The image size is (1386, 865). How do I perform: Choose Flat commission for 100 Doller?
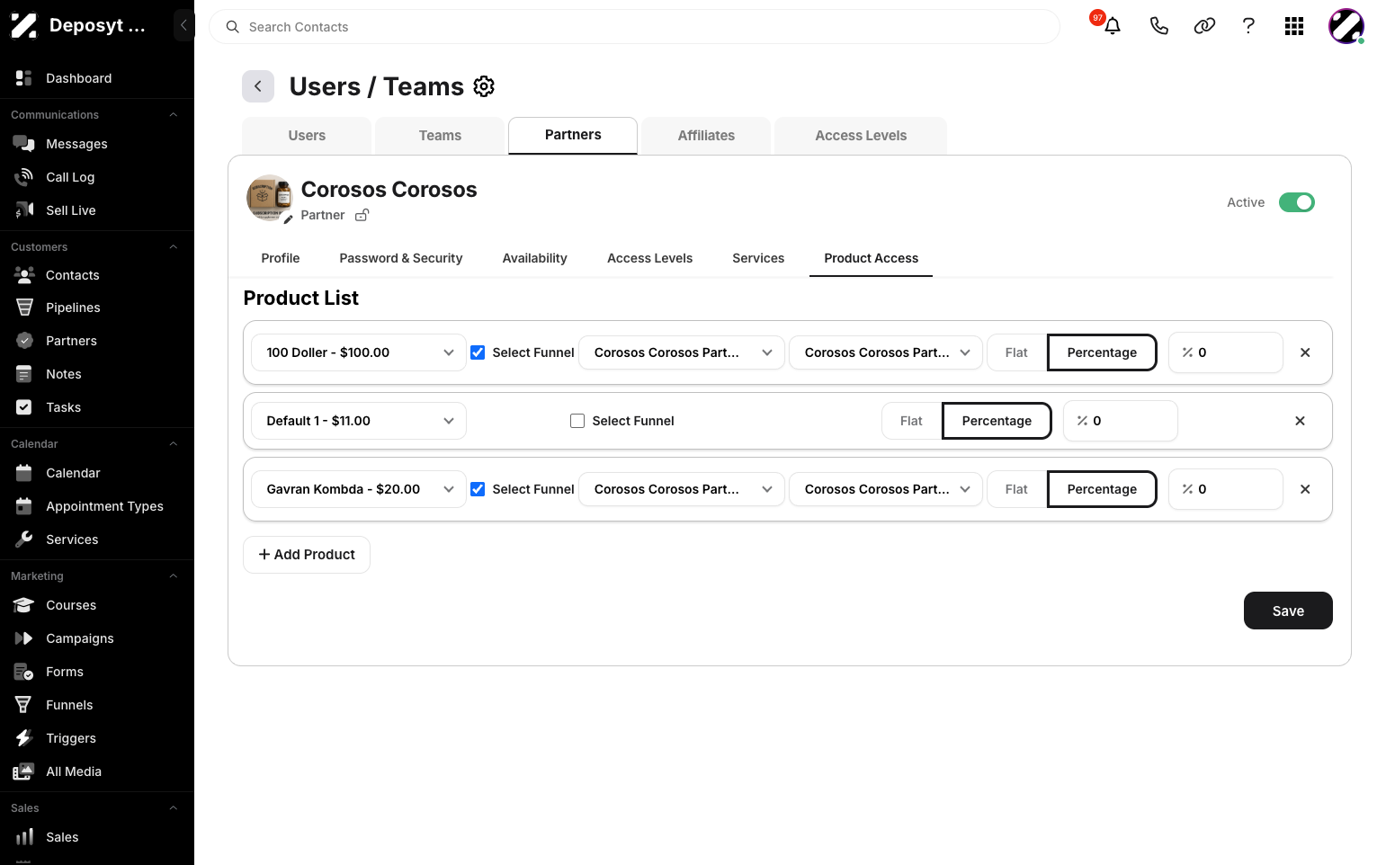pos(1016,352)
